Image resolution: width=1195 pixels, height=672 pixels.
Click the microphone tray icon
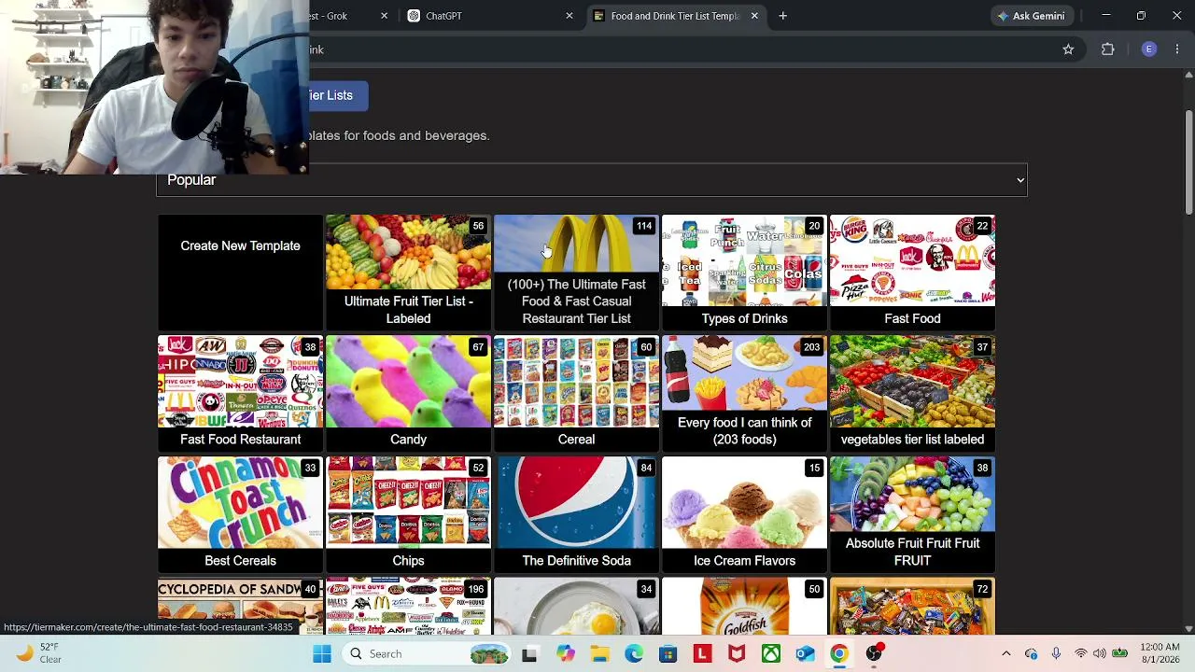(1056, 654)
